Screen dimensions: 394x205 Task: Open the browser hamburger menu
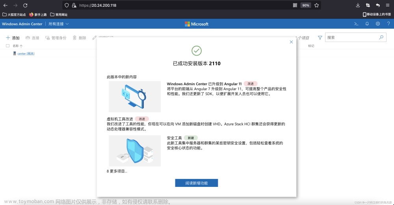(388, 5)
